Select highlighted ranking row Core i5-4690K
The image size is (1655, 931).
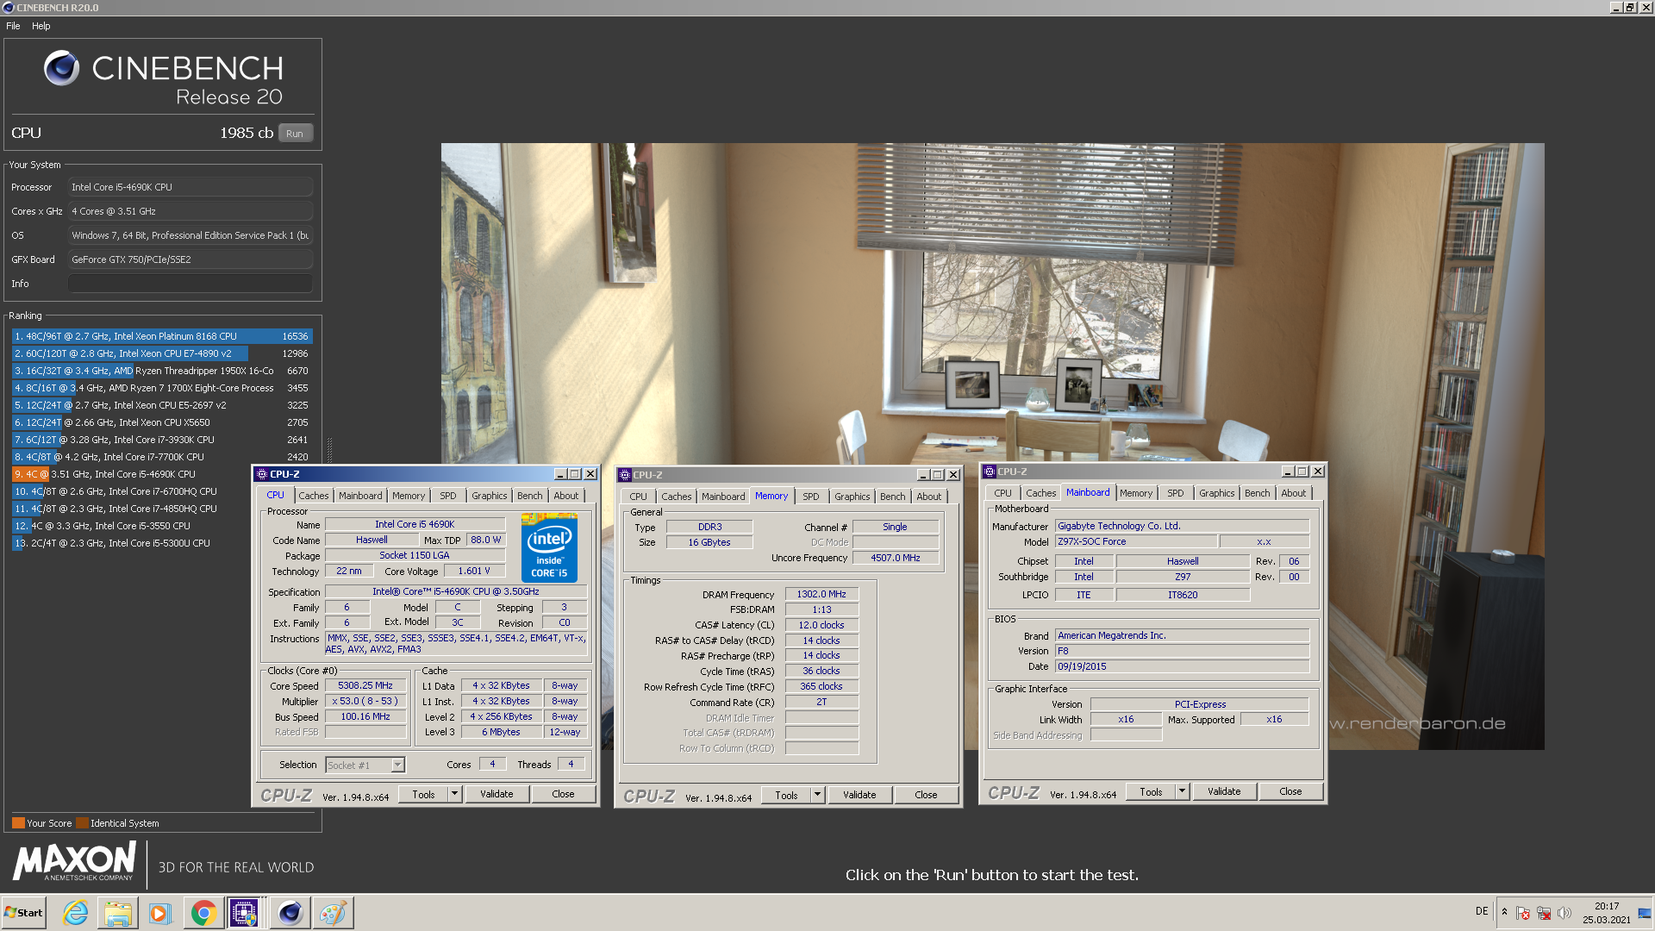161,474
